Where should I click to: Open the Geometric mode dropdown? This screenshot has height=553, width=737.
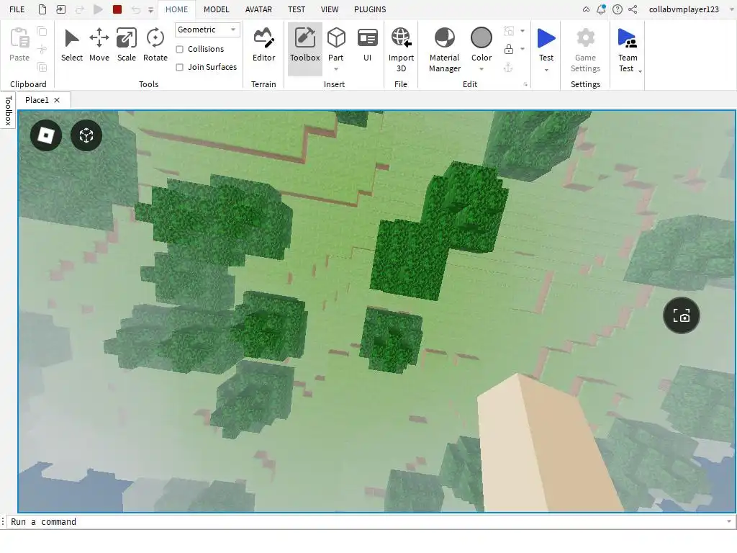click(207, 30)
